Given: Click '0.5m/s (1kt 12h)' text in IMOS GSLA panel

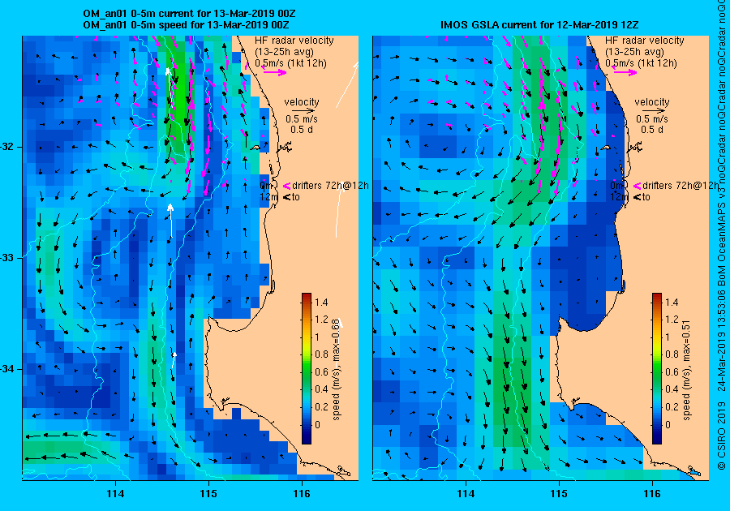Looking at the screenshot, I should point(641,62).
